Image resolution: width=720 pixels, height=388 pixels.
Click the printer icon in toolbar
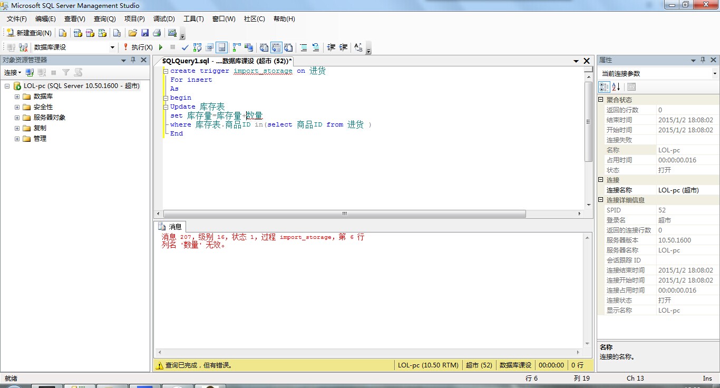157,33
